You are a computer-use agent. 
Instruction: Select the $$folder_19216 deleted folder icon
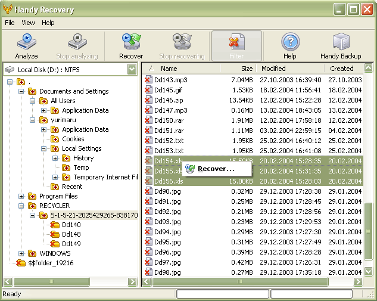tap(21, 263)
